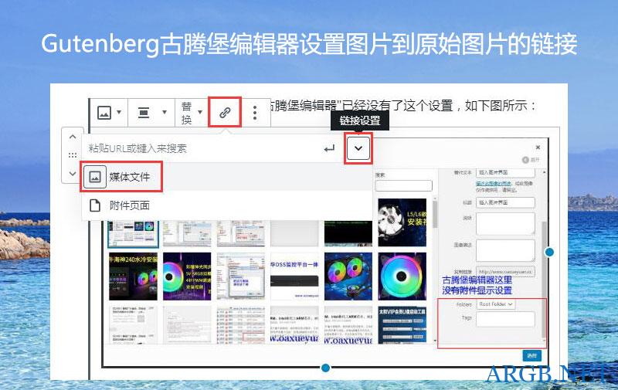This screenshot has width=618, height=390.
Task: Select the 媒体文件 (Media File) option
Action: point(122,178)
